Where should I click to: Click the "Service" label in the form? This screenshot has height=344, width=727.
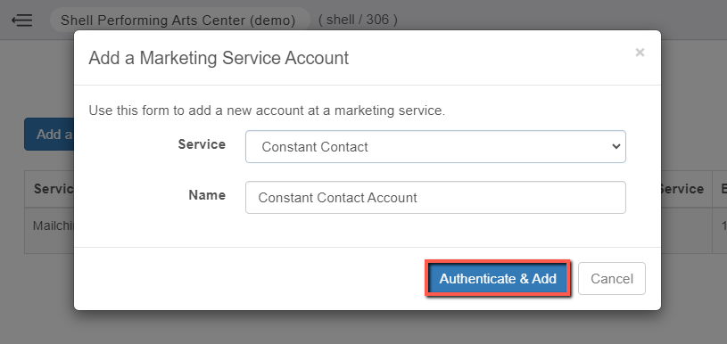point(202,144)
